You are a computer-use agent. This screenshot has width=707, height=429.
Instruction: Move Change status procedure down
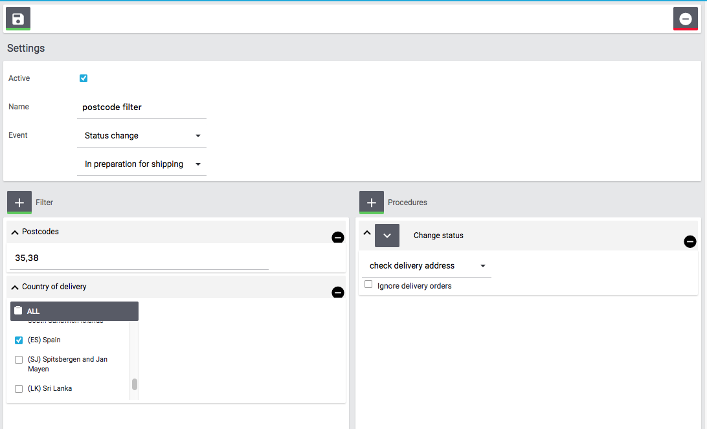pyautogui.click(x=387, y=236)
